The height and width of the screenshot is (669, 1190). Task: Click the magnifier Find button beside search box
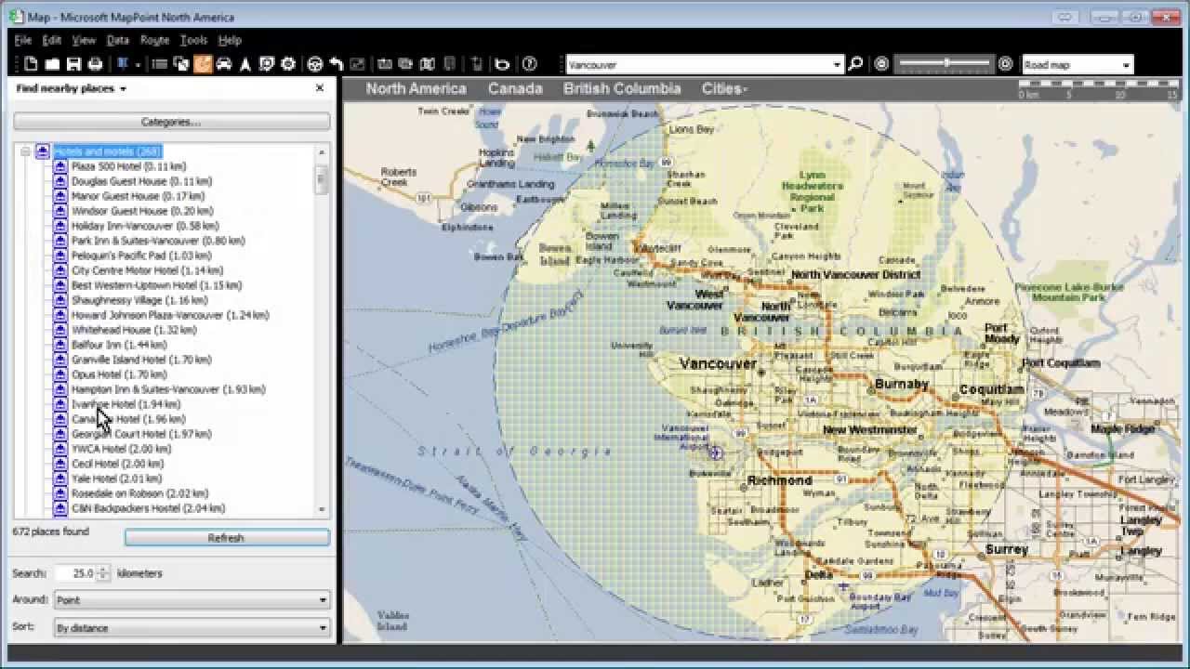click(x=855, y=64)
